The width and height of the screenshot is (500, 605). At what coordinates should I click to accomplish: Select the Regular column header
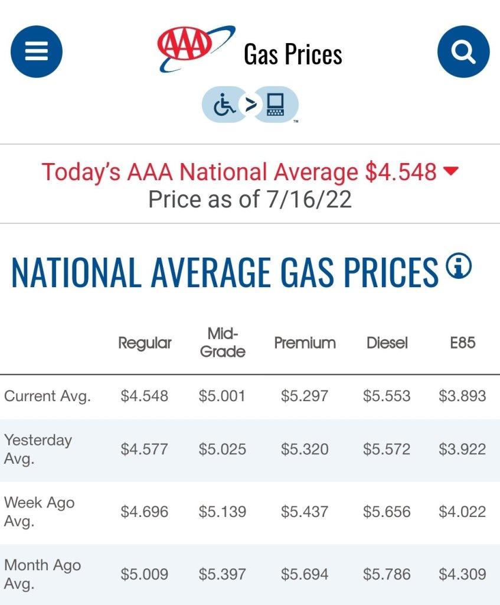(145, 343)
